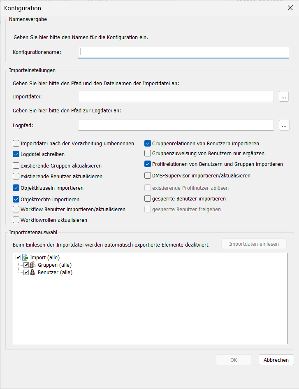Click the Abbrechen button
The width and height of the screenshot is (299, 389).
(x=276, y=360)
